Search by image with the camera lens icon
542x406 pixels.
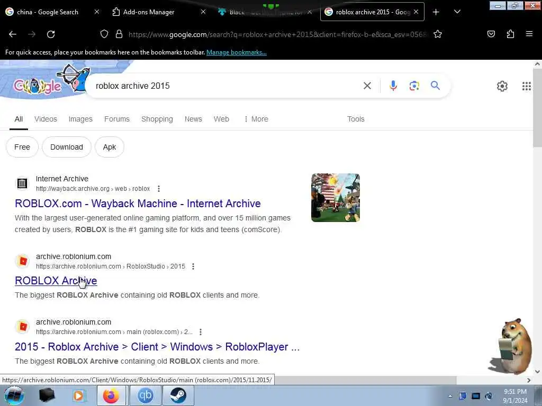pyautogui.click(x=414, y=86)
